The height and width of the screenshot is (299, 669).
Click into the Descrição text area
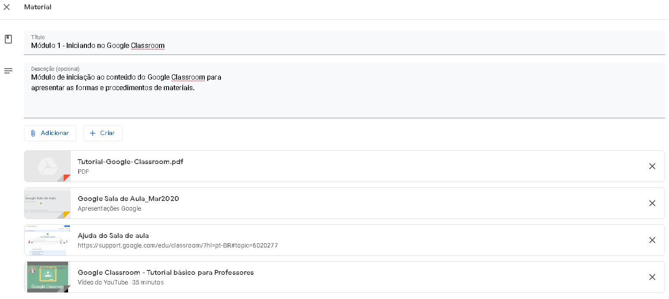[x=344, y=90]
